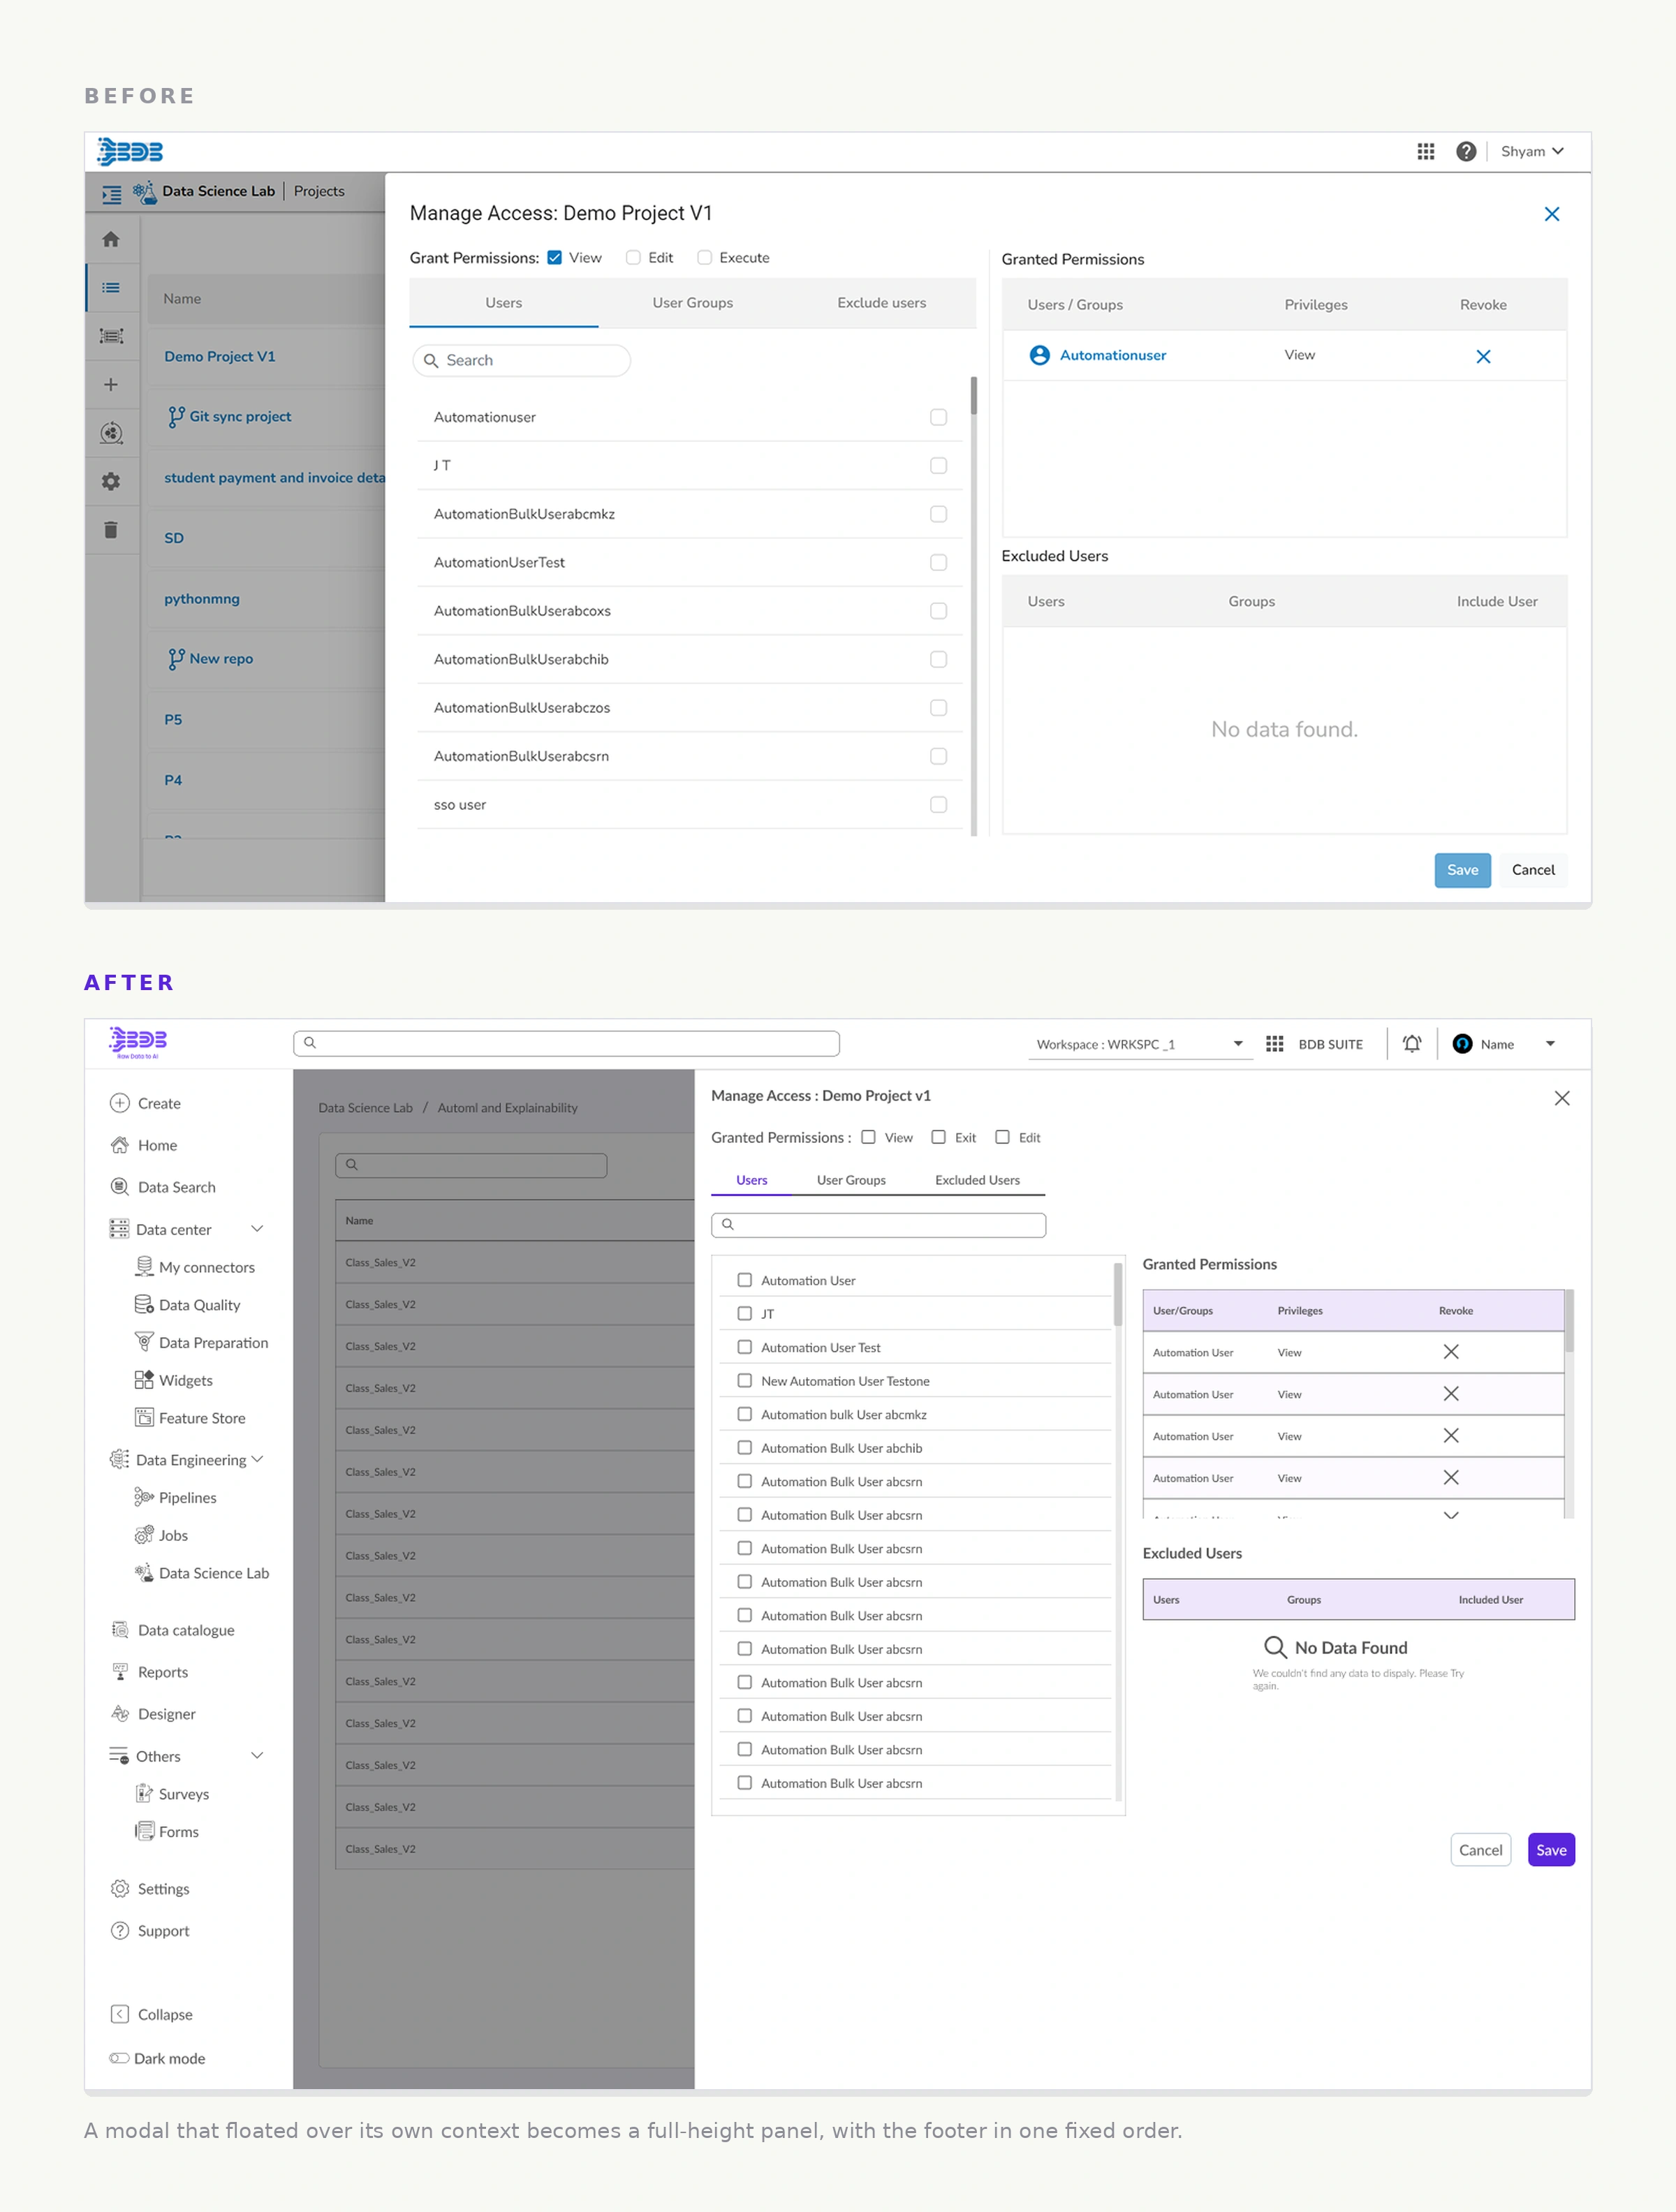Uncheck the View permission in the Before modal
This screenshot has height=2212, width=1676.
coord(554,258)
